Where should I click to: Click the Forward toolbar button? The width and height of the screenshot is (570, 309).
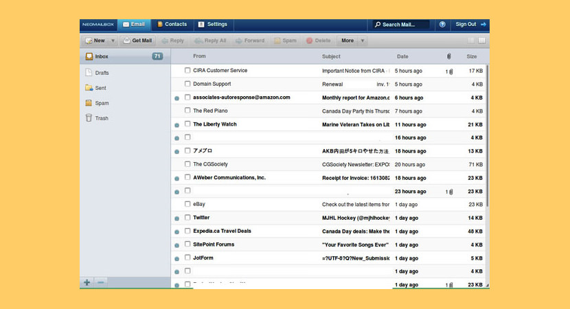(x=250, y=41)
